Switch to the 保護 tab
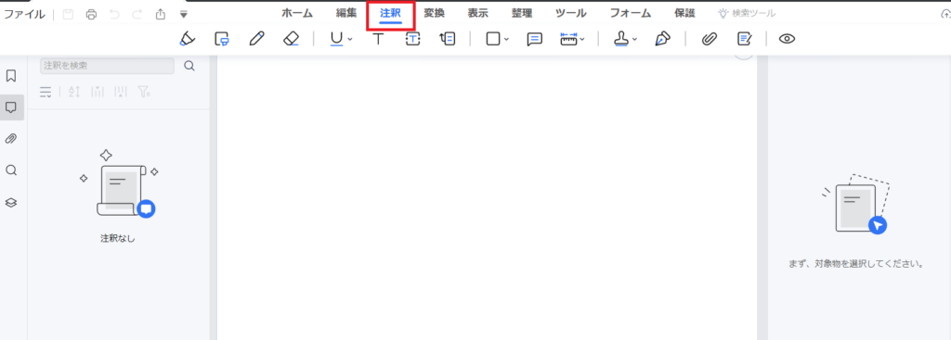 (684, 13)
